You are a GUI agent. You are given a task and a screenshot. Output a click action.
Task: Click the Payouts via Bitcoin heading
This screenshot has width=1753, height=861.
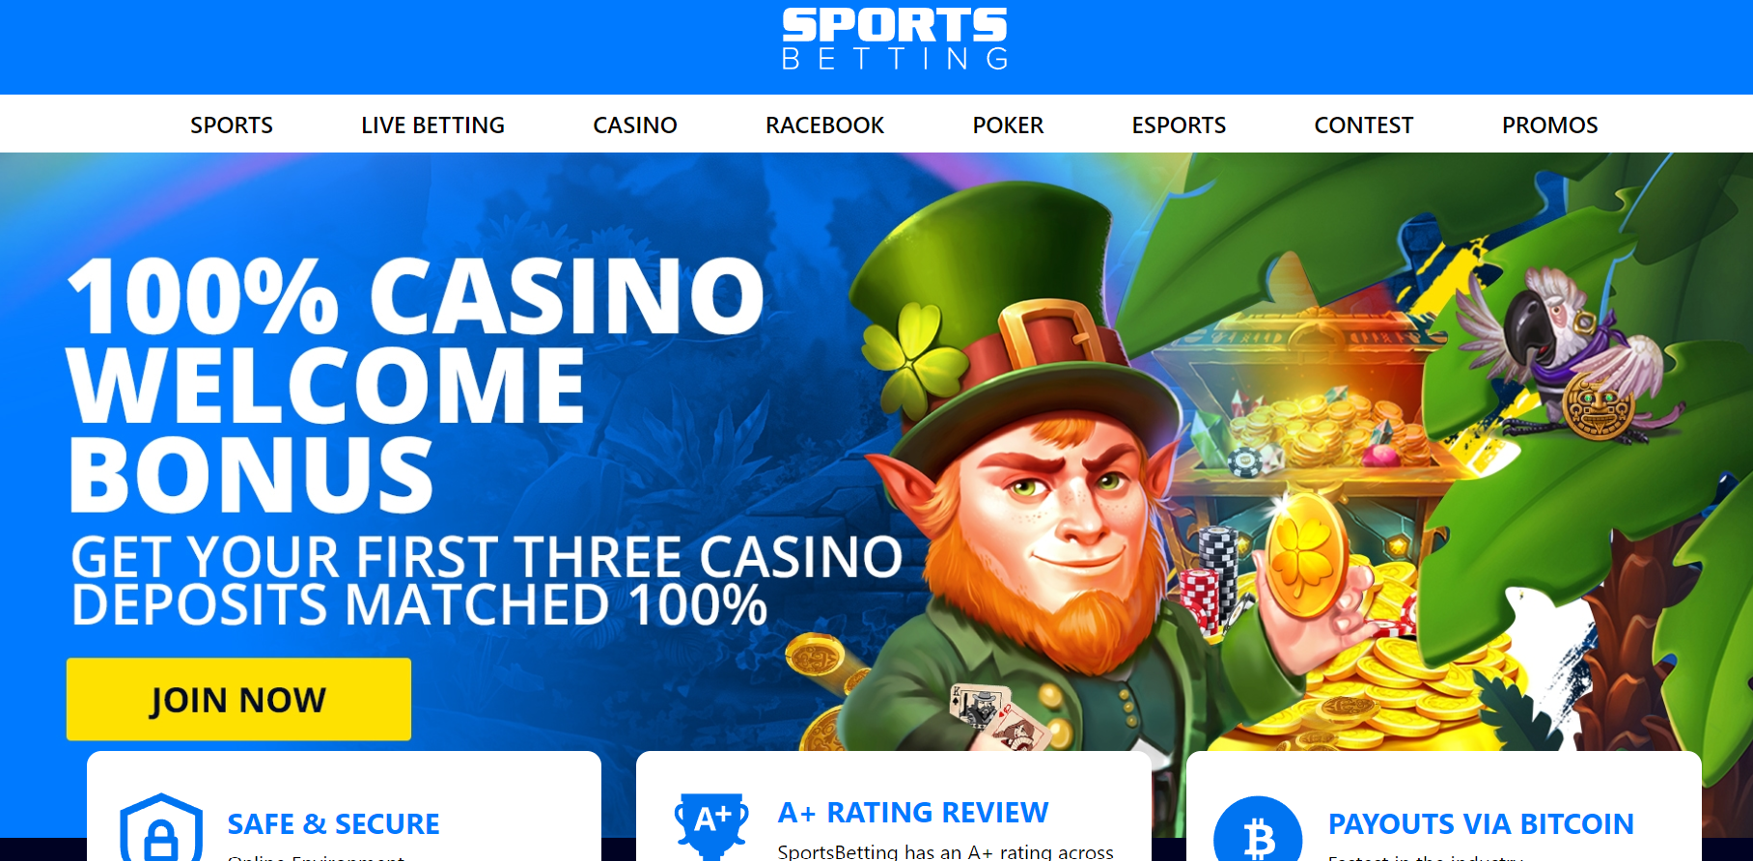[1481, 824]
